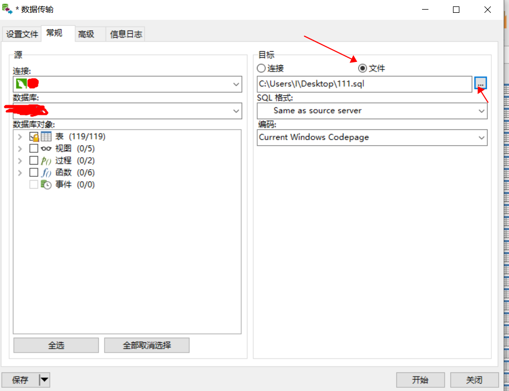Open the file browse ... button for target path
Screen dimensions: 509x391
(x=481, y=84)
